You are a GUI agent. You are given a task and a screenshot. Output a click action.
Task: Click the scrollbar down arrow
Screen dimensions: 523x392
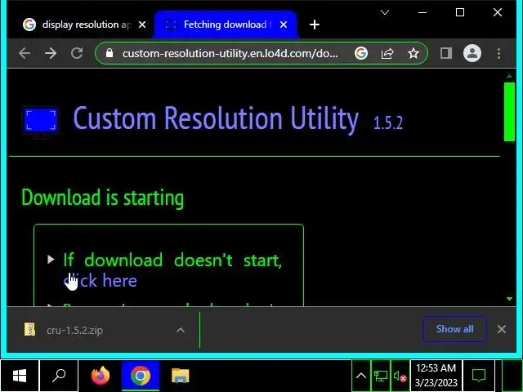tap(509, 299)
